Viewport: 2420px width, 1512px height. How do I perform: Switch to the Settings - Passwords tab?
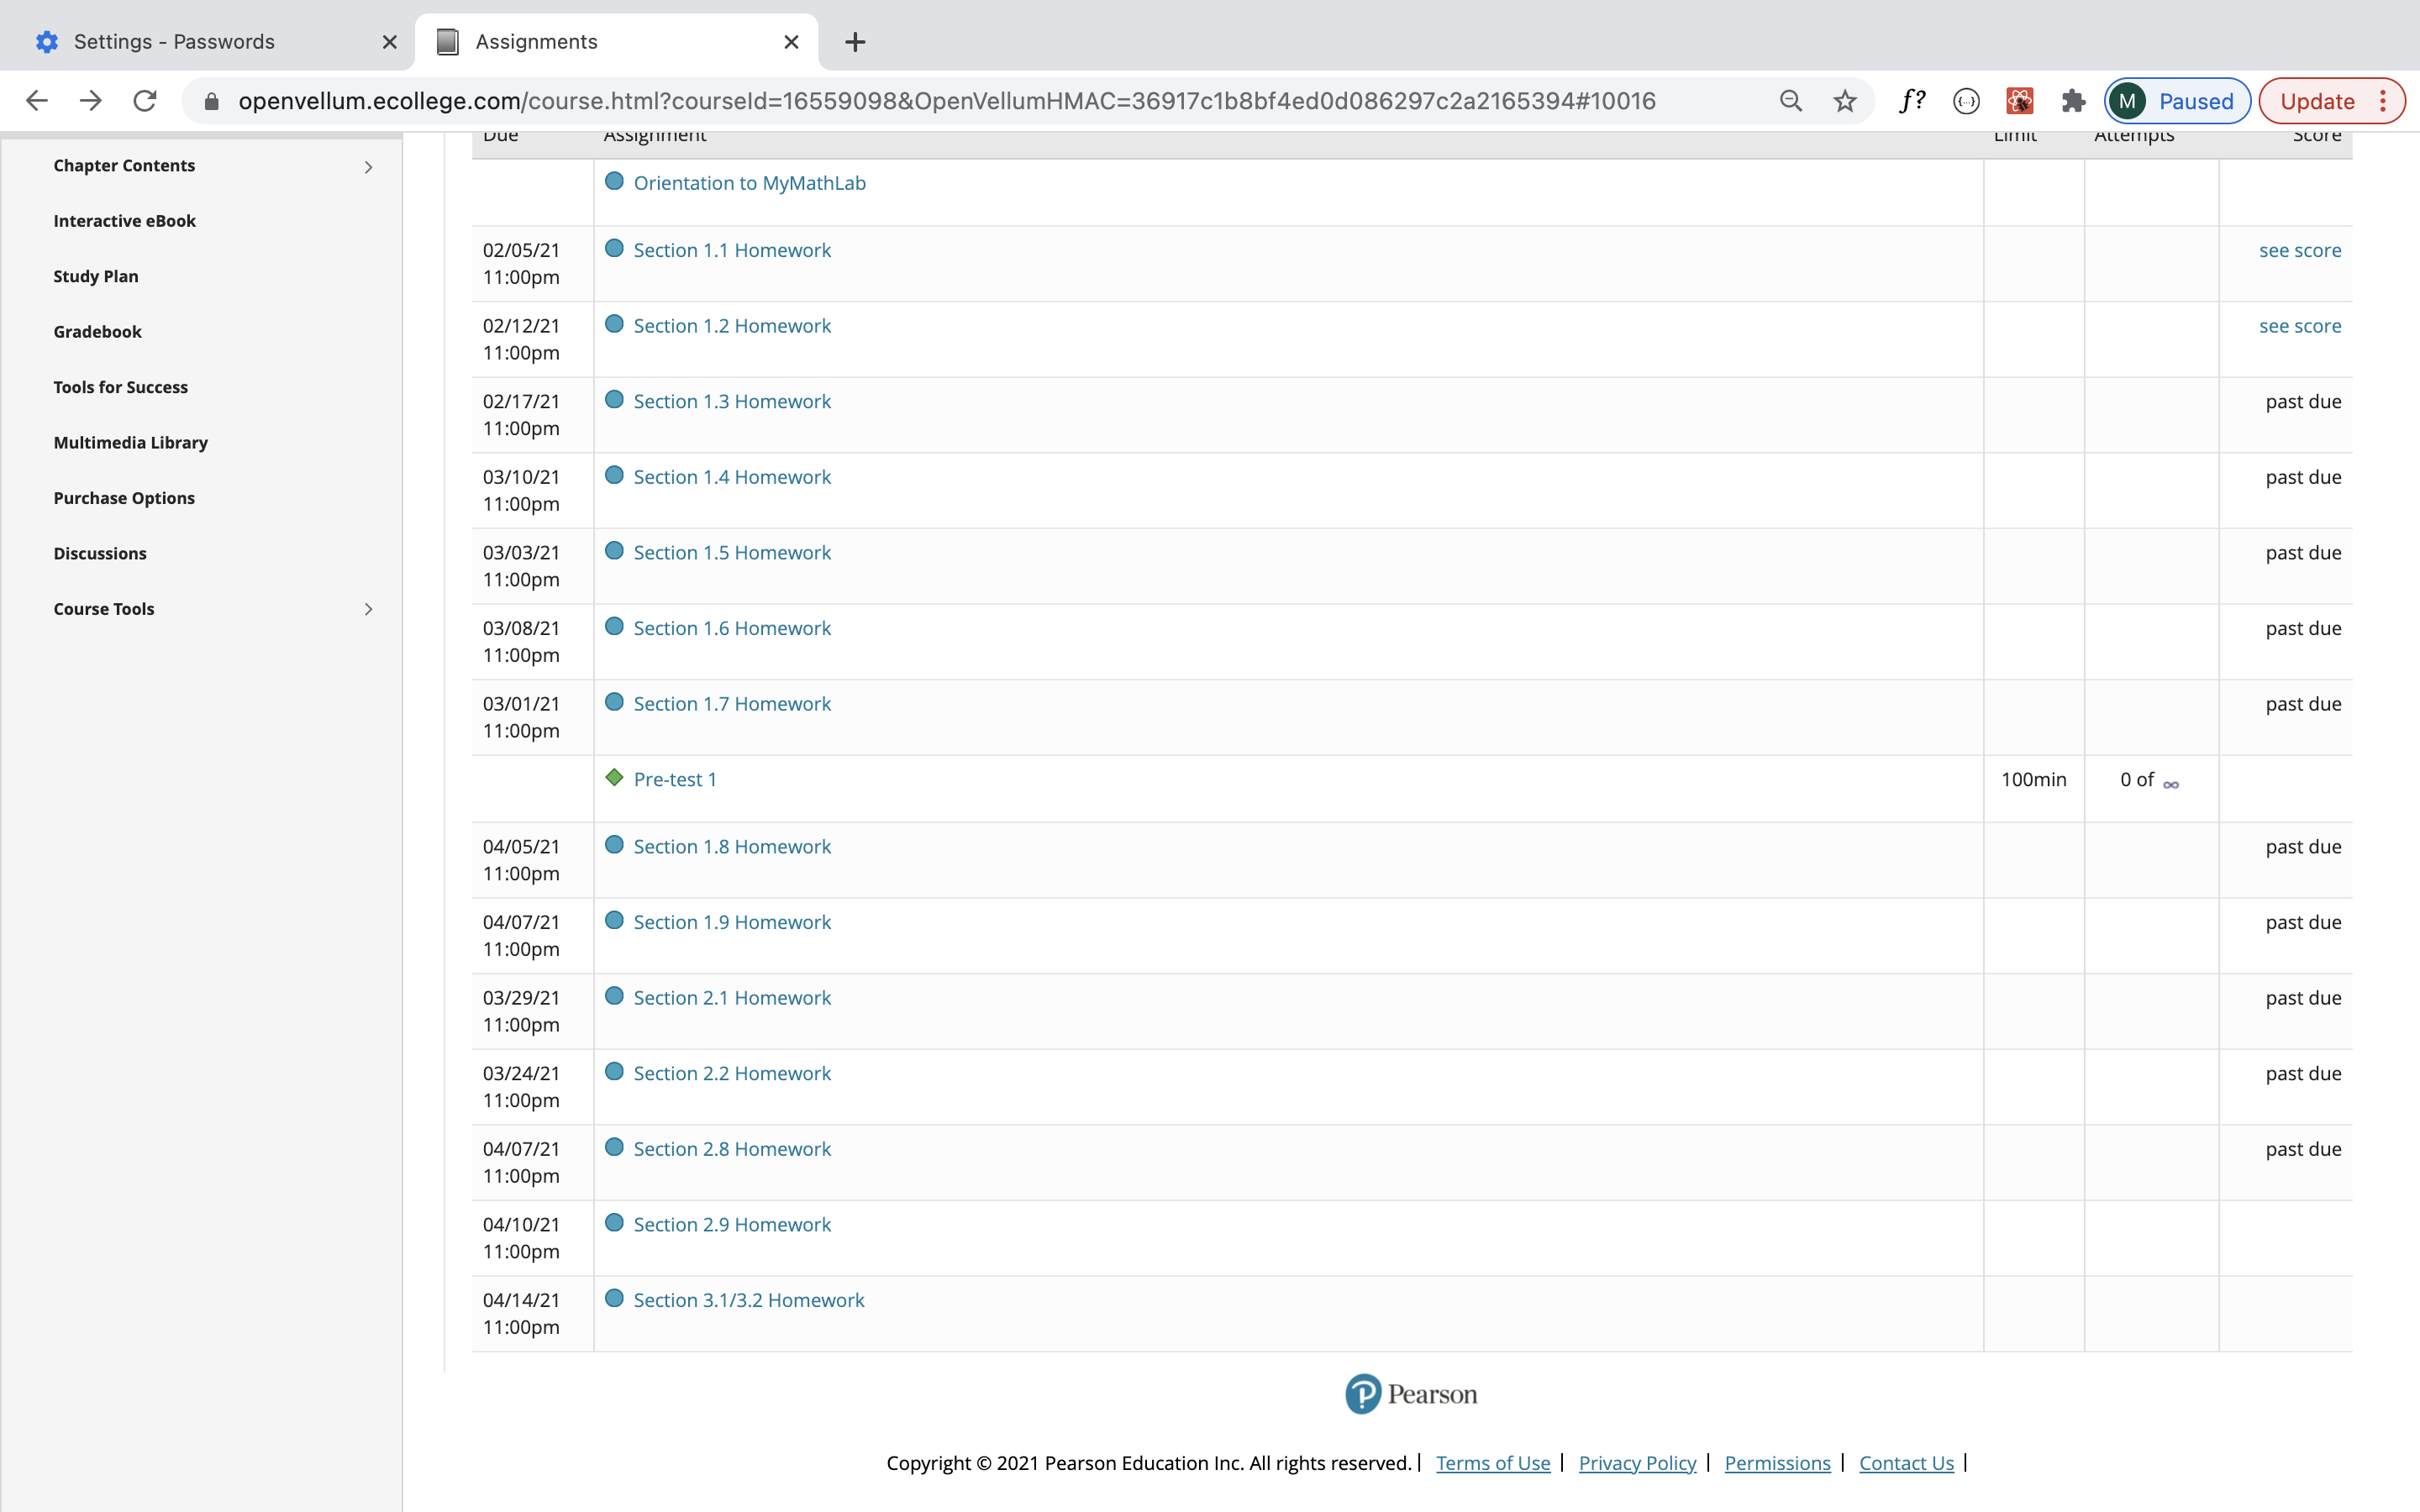click(175, 42)
